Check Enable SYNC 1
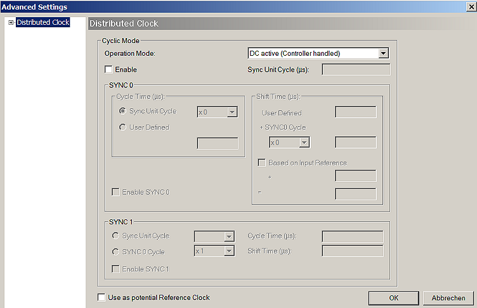Screen dimensions: 477x308 pyautogui.click(x=115, y=269)
